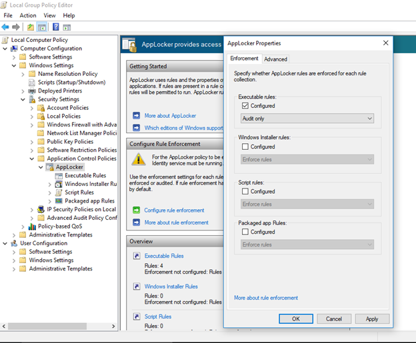The height and width of the screenshot is (343, 416).
Task: Expand the Public Key Policies node
Action: (32, 142)
